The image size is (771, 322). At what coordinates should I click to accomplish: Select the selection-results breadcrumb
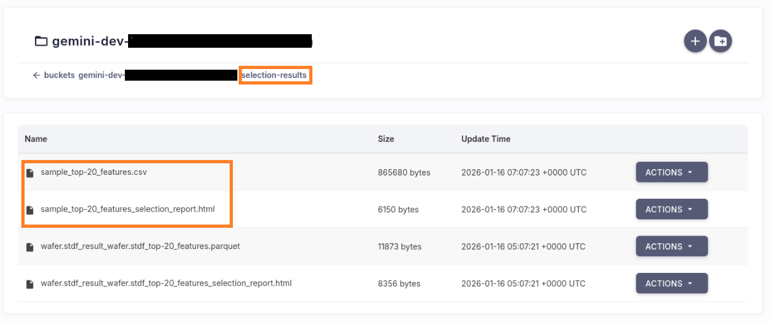click(x=274, y=75)
